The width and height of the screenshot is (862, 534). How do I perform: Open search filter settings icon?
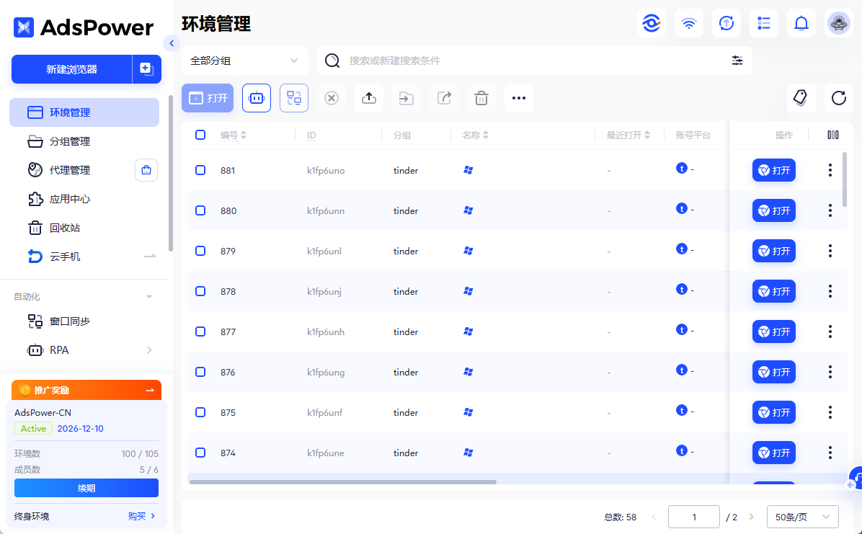[x=737, y=61]
